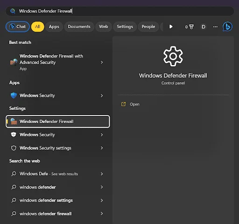Screen dimensions: 239x224
Task: Switch to the Chat tab
Action: (x=18, y=27)
